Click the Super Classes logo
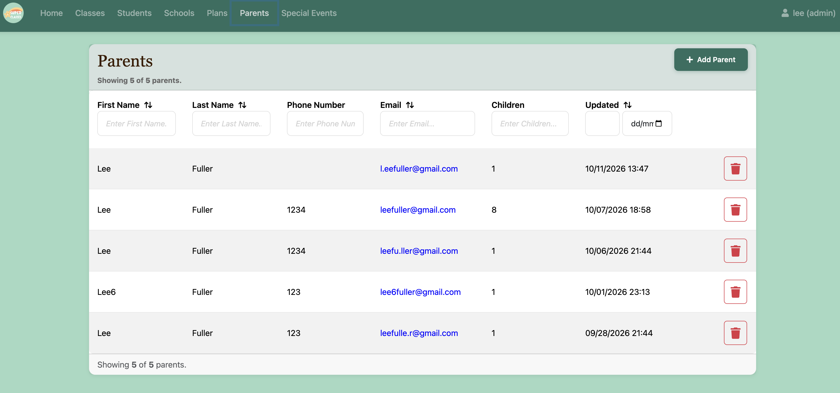This screenshot has width=840, height=393. click(13, 13)
